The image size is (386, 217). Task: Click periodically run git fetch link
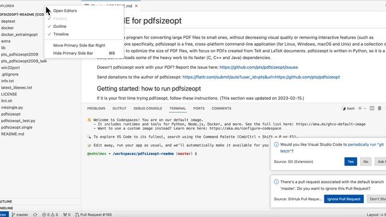point(366,145)
